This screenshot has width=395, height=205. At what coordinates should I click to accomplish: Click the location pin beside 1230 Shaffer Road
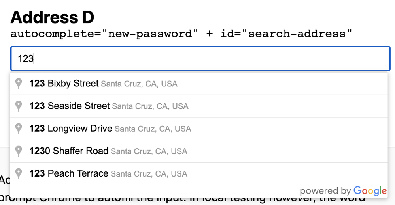[x=18, y=151]
